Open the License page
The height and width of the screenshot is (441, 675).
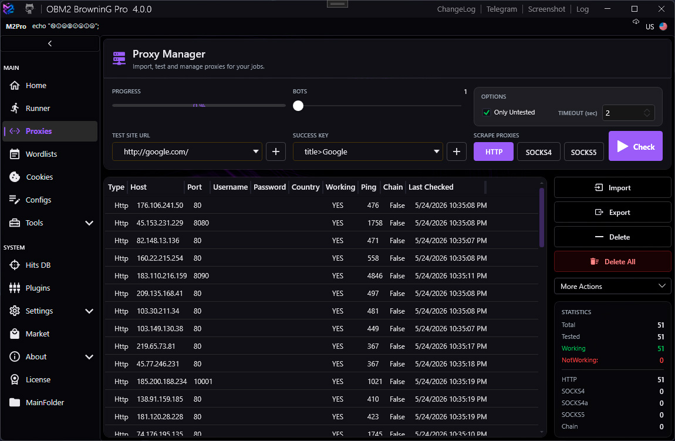tap(50, 379)
